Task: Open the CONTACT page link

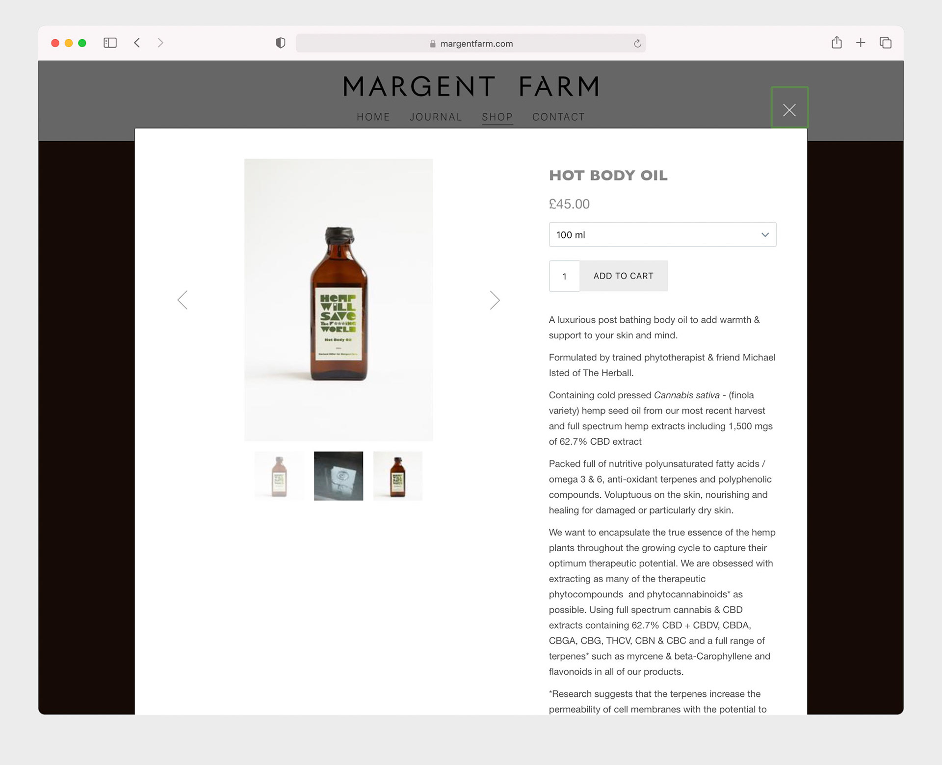Action: point(558,117)
